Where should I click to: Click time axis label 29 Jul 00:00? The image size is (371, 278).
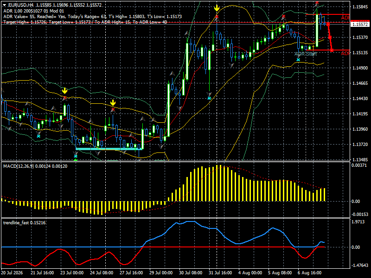coord(161,273)
